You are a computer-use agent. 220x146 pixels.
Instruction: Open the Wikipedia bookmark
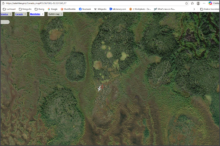pos(100,9)
